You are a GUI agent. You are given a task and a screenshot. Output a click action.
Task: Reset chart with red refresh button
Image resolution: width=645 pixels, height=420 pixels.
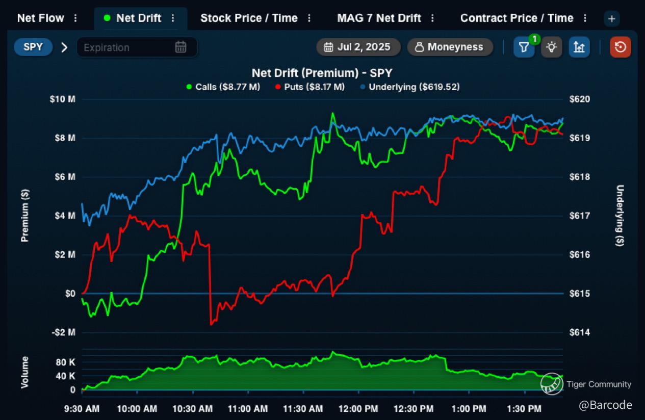[x=620, y=47]
